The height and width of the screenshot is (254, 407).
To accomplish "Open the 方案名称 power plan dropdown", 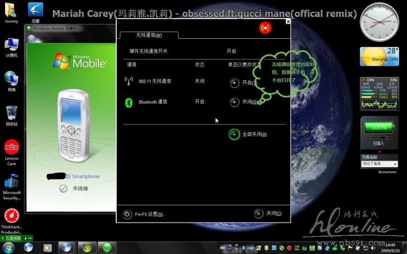I will (379, 164).
